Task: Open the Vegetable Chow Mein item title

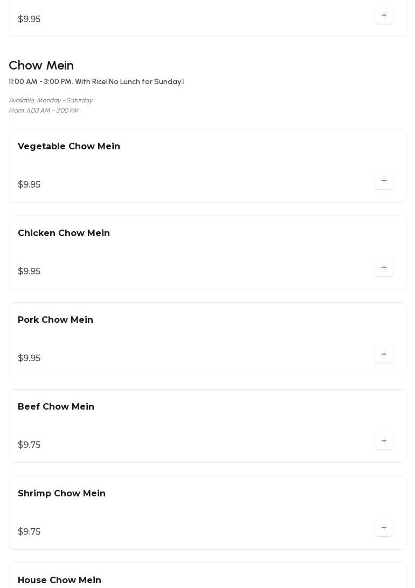Action: pos(69,147)
